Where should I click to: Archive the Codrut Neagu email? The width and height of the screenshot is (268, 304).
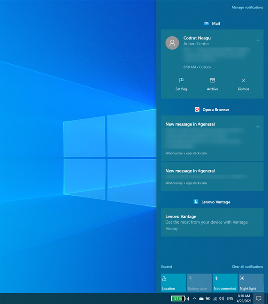pyautogui.click(x=213, y=84)
